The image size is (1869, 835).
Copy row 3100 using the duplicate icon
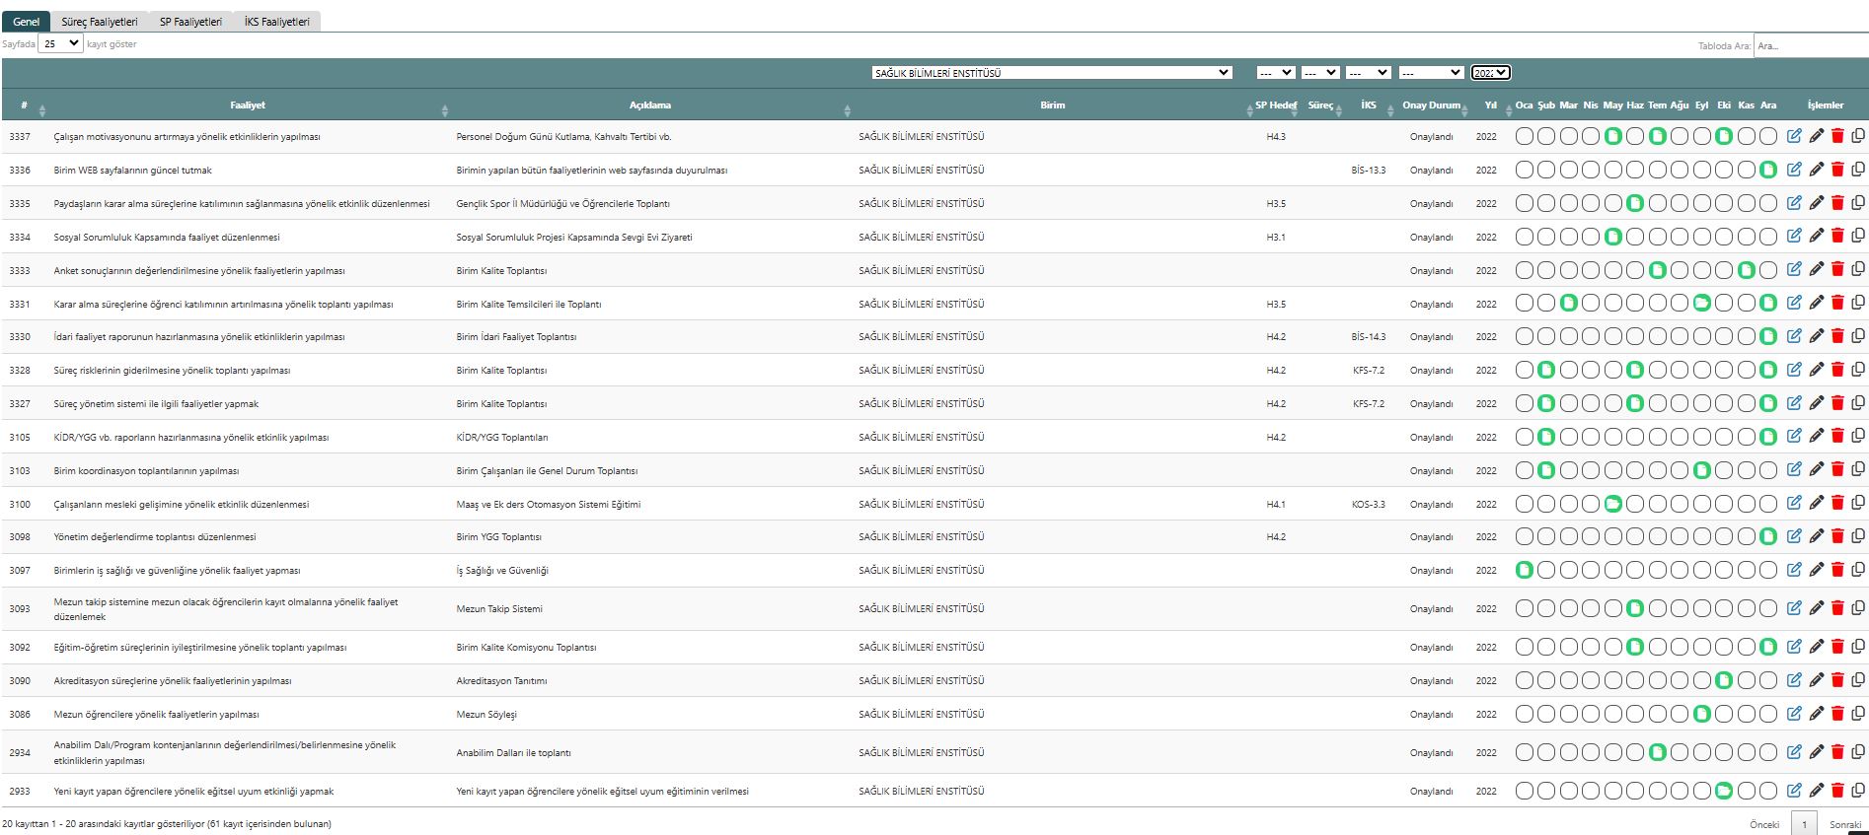pos(1858,504)
